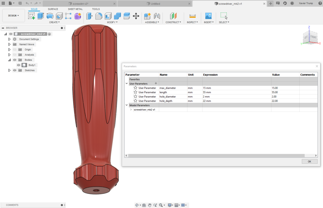Viewport: 323px width, 208px height.
Task: Select the Revolve tool icon
Action: [x=50, y=16]
